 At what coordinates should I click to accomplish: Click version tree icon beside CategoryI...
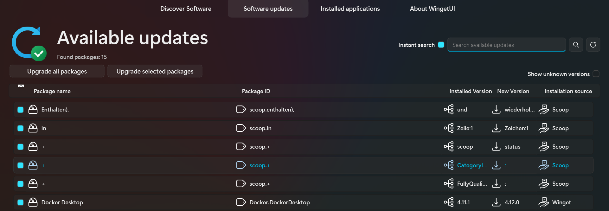[x=449, y=165]
